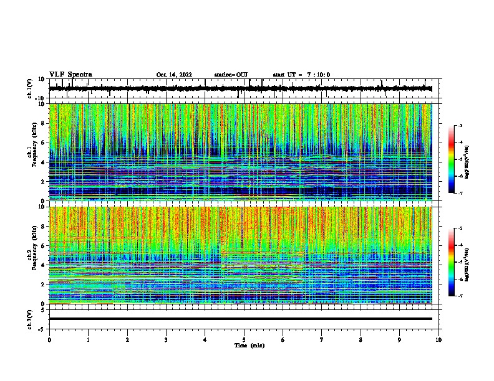Click the time axis end tick label "10"
The width and height of the screenshot is (494, 381).
[438, 340]
